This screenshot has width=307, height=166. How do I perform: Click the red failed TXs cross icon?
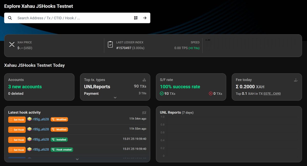coord(211,94)
